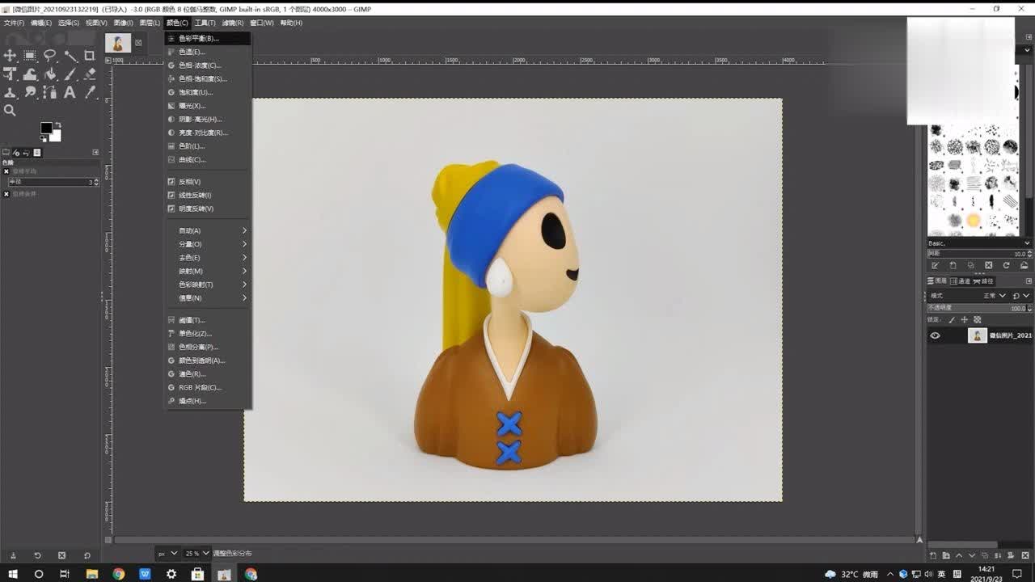This screenshot has height=582, width=1035.
Task: Open the 滤镜(R) menu
Action: click(x=233, y=23)
